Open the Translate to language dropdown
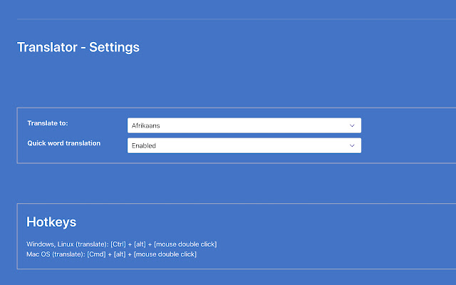 [x=244, y=125]
